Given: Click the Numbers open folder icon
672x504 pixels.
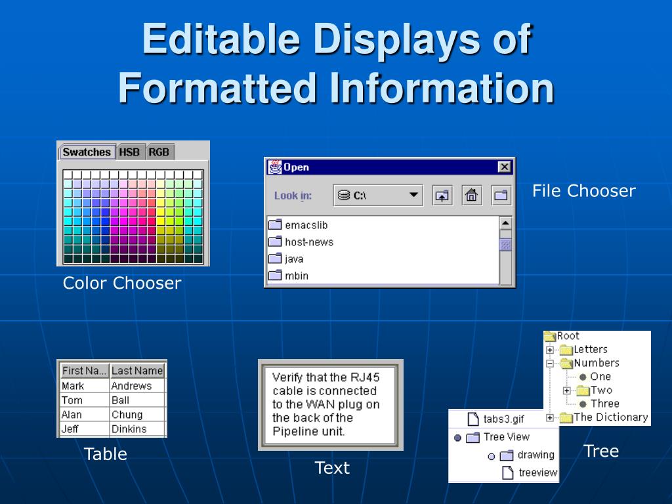Looking at the screenshot, I should point(566,364).
